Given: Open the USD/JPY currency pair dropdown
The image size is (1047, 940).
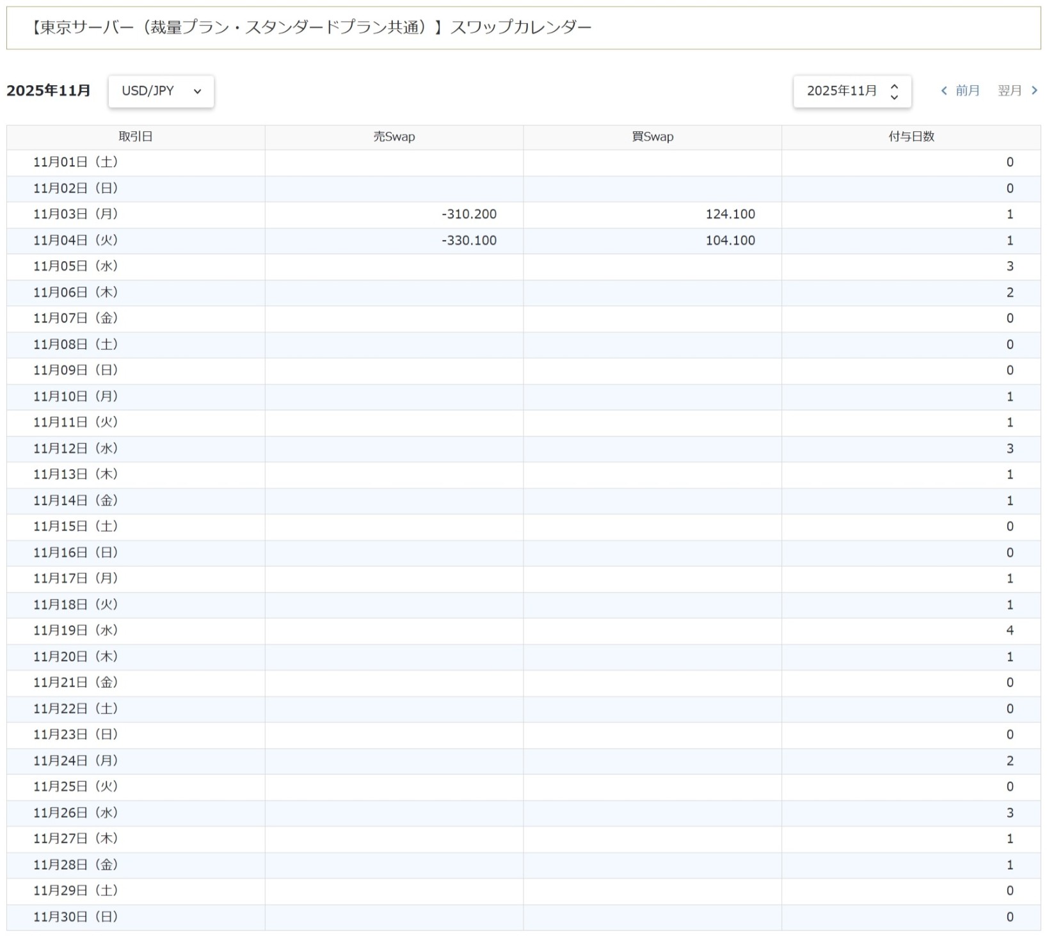Looking at the screenshot, I should coord(161,92).
